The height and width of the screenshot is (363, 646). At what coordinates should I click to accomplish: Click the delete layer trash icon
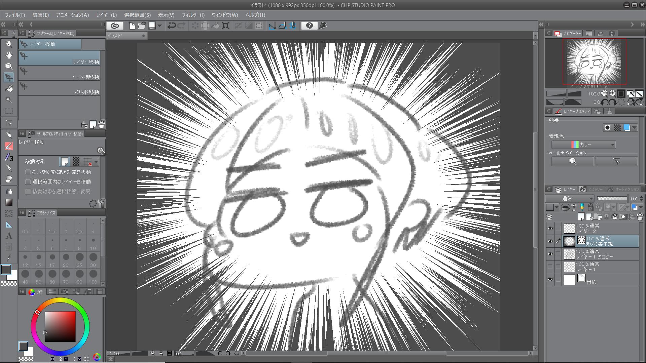tap(640, 217)
